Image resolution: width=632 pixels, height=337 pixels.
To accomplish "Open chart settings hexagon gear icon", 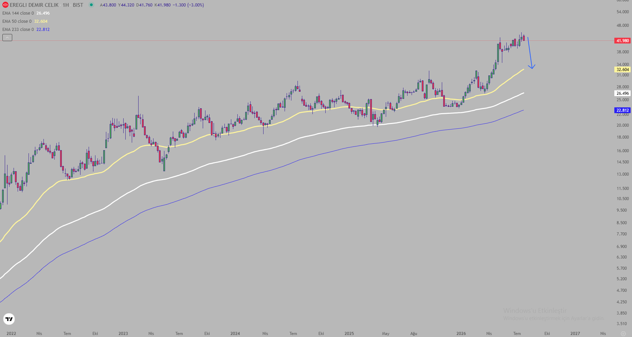I will 623,334.
